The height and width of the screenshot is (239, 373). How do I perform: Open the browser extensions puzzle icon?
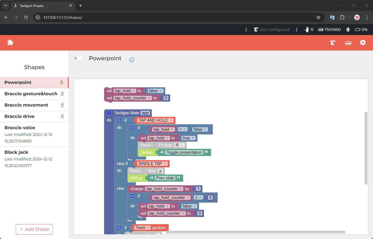pos(342,17)
